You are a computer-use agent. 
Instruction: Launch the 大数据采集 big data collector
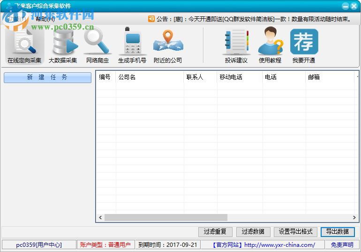point(63,46)
